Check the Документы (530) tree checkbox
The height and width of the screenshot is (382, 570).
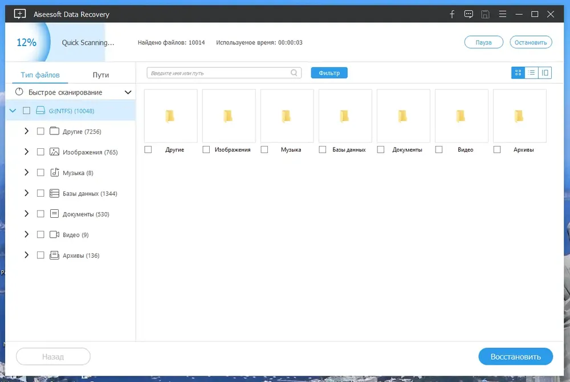(x=40, y=214)
